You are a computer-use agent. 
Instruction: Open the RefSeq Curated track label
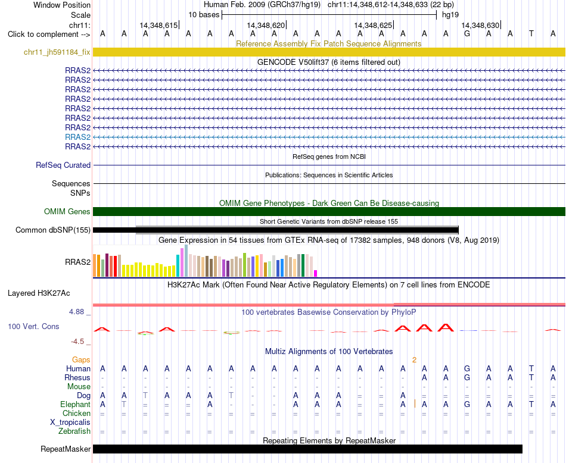pyautogui.click(x=63, y=165)
